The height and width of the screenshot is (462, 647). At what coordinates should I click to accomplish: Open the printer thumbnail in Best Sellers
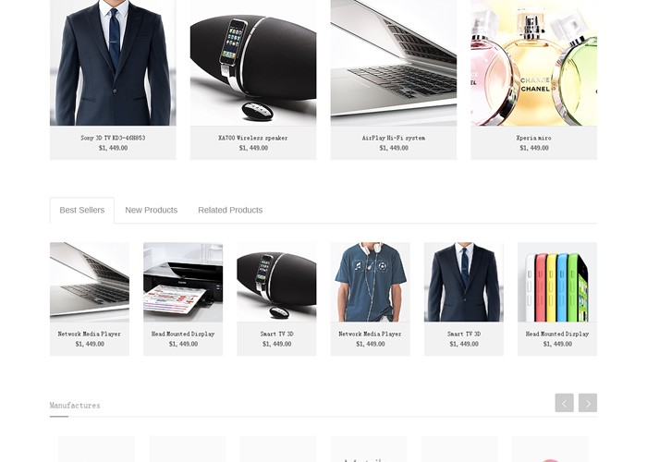coord(183,282)
